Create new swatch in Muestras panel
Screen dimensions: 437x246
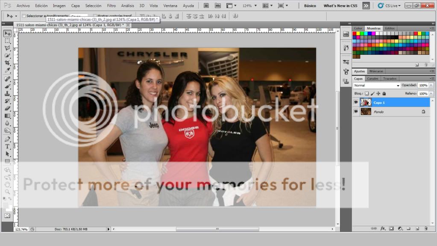417,65
